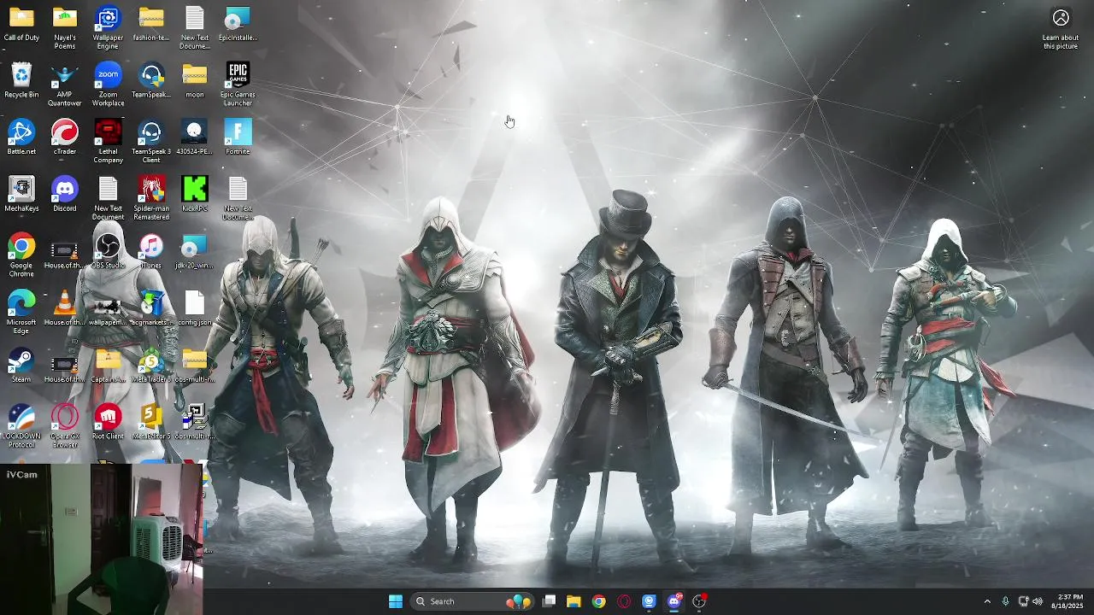This screenshot has width=1094, height=615.
Task: Launch Discord from the desktop
Action: pyautogui.click(x=65, y=195)
